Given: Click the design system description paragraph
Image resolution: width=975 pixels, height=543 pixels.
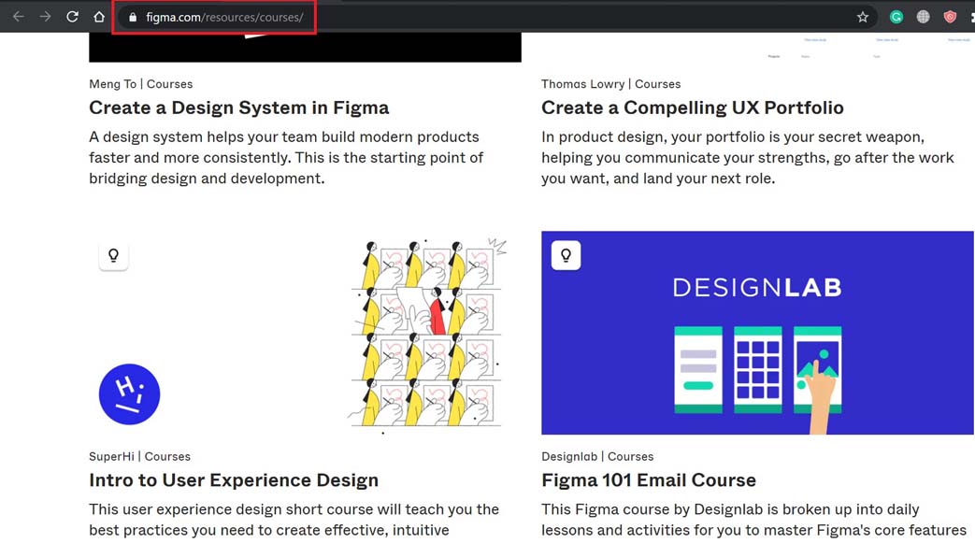Looking at the screenshot, I should 286,157.
